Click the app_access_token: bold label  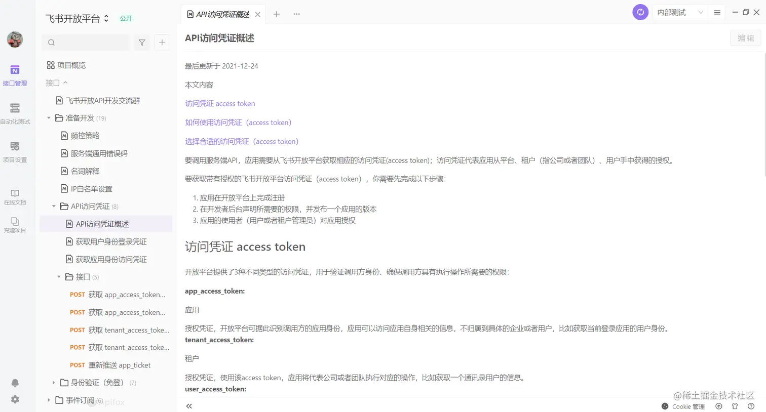coord(215,291)
